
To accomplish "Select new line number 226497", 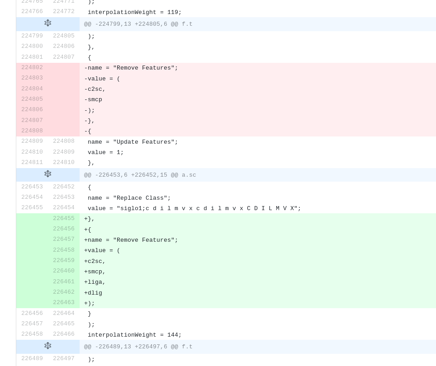I will [64, 358].
